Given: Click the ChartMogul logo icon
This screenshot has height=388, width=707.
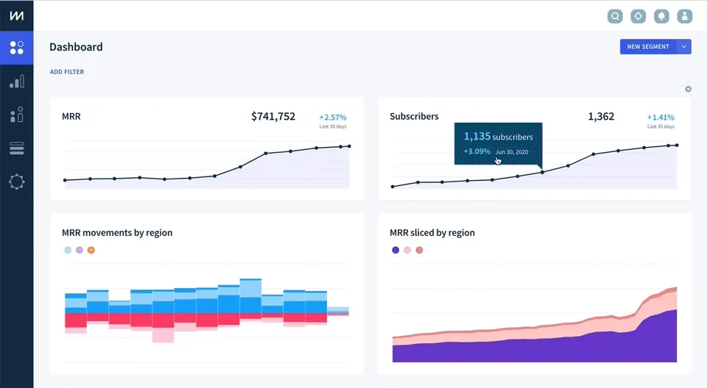Looking at the screenshot, I should click(17, 15).
